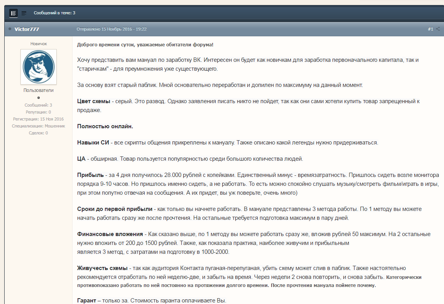Click bold heading 'Сроки до первой прибыли'
This screenshot has width=444, height=304.
(x=115, y=209)
